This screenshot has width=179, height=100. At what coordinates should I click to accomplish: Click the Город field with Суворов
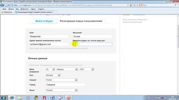[x=65, y=85]
